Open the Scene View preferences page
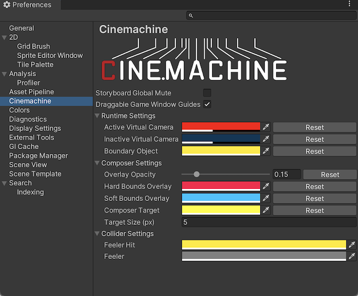The width and height of the screenshot is (358, 296). [x=28, y=165]
